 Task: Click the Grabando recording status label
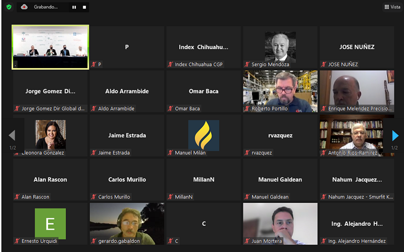[46, 7]
